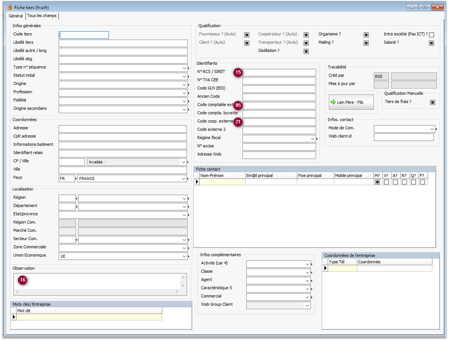Click the Mots clés row selector arrow

pos(14,317)
